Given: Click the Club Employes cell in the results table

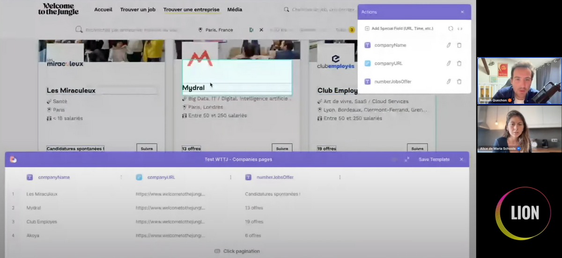Looking at the screenshot, I should (42, 221).
